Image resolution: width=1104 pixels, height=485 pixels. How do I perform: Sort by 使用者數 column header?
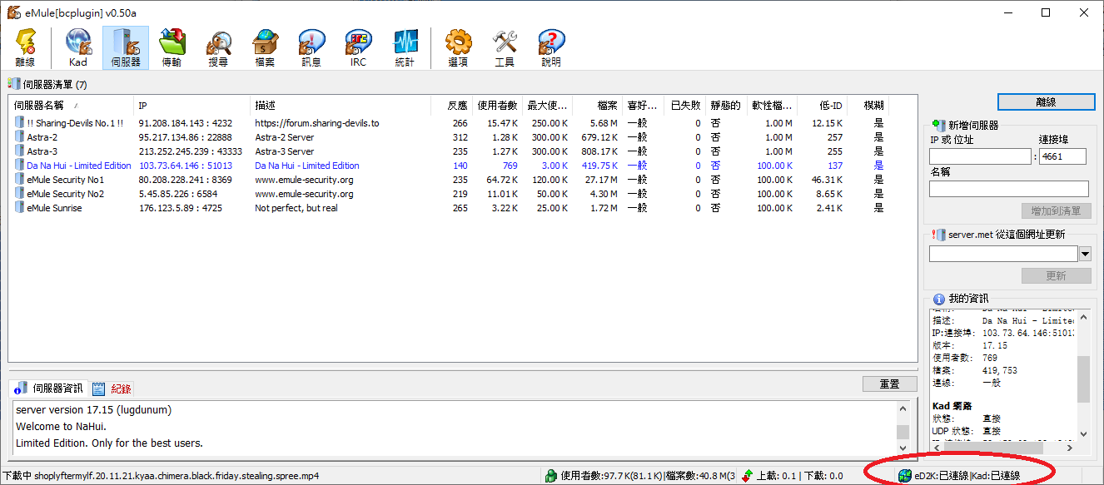tap(497, 106)
